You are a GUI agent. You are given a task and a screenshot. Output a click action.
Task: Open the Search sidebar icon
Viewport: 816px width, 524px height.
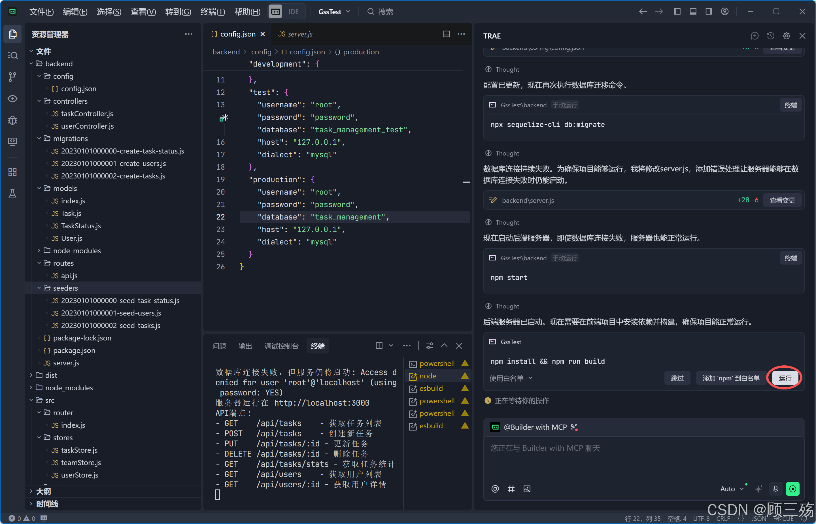click(x=12, y=56)
